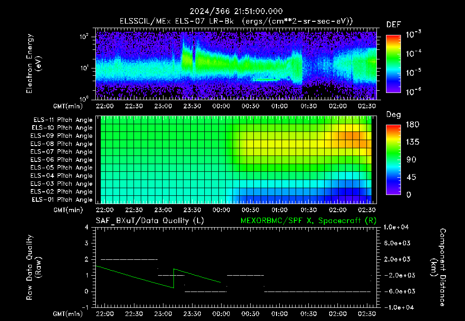Click the 2.0e+03 distance axis value

(398, 259)
